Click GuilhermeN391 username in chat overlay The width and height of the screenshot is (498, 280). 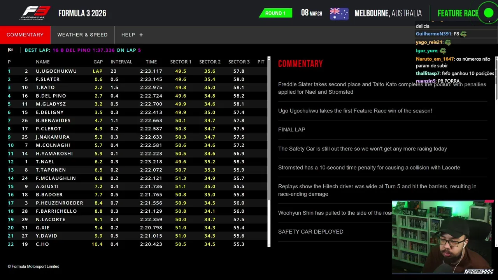tap(433, 34)
